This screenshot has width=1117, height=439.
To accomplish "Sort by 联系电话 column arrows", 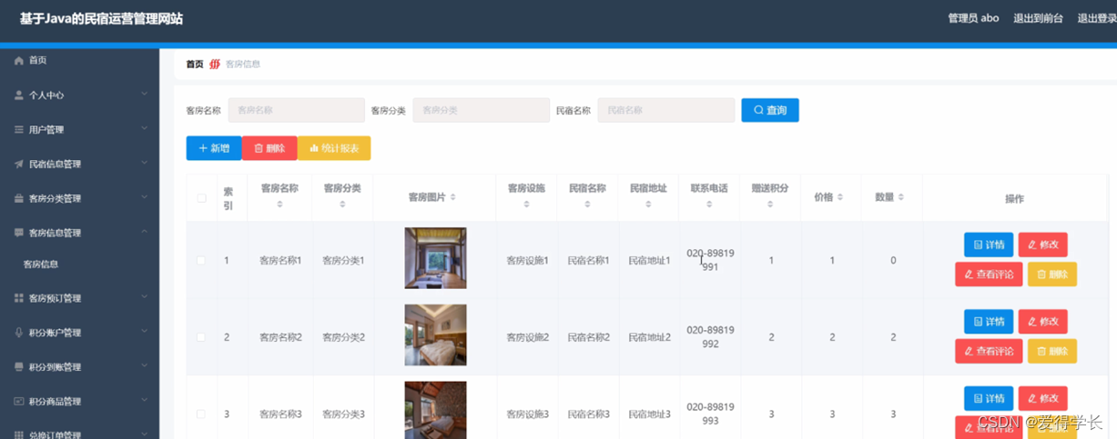I will coord(709,205).
